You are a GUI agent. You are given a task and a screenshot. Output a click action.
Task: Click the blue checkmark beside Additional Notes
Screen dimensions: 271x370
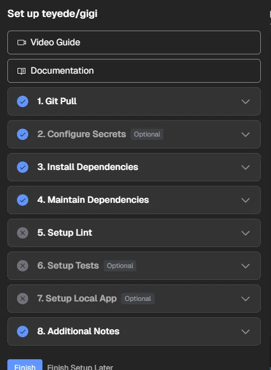23,331
